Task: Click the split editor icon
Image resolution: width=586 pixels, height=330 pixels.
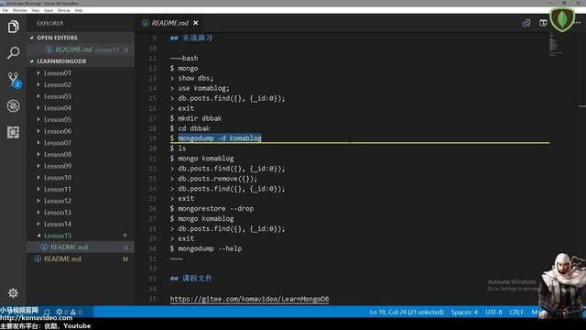Action: coord(543,23)
